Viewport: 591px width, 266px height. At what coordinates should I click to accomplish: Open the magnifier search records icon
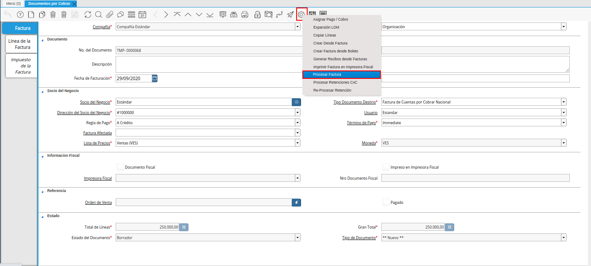tap(98, 15)
